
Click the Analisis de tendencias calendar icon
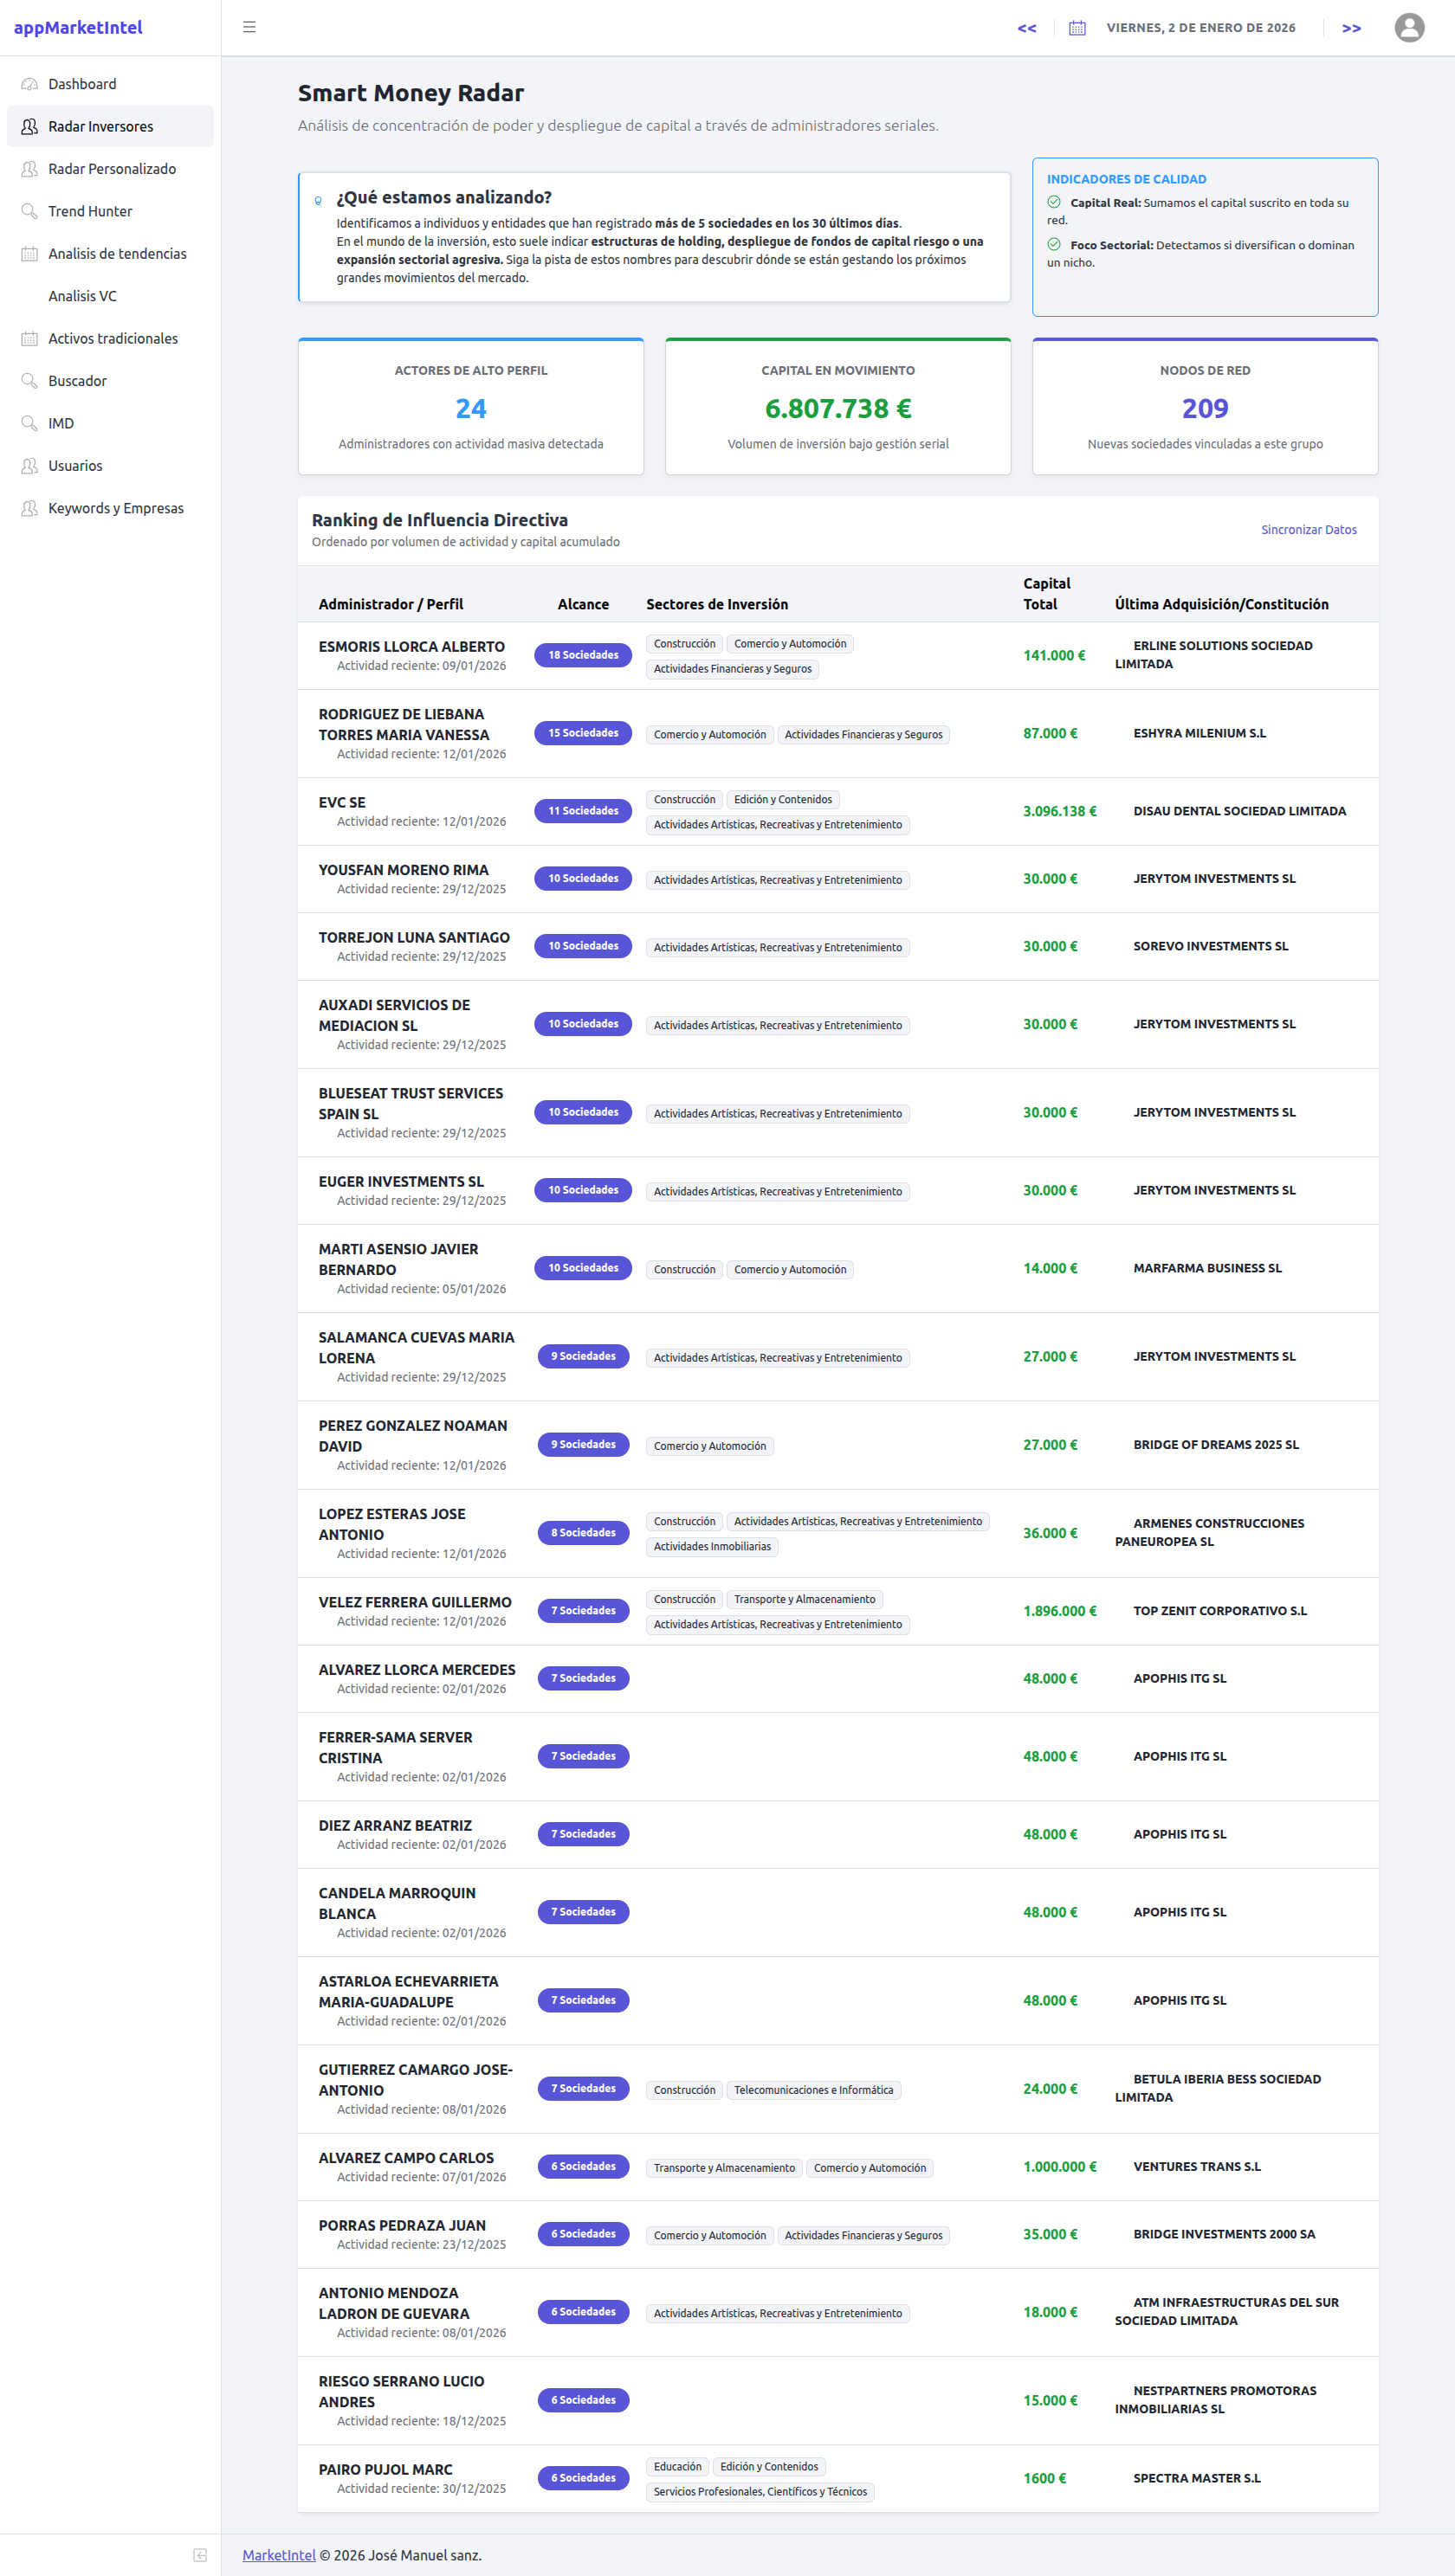[30, 254]
